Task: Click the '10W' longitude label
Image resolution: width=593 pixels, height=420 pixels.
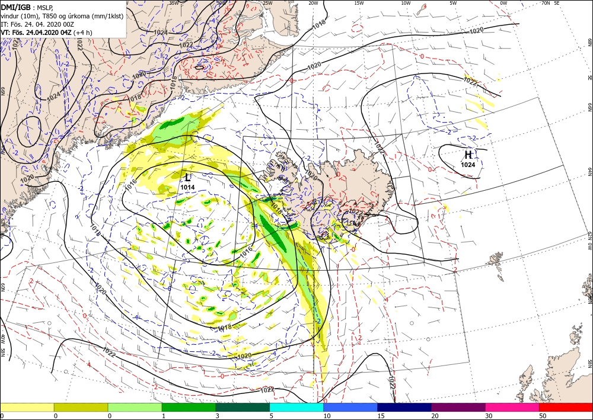Action: [406, 3]
